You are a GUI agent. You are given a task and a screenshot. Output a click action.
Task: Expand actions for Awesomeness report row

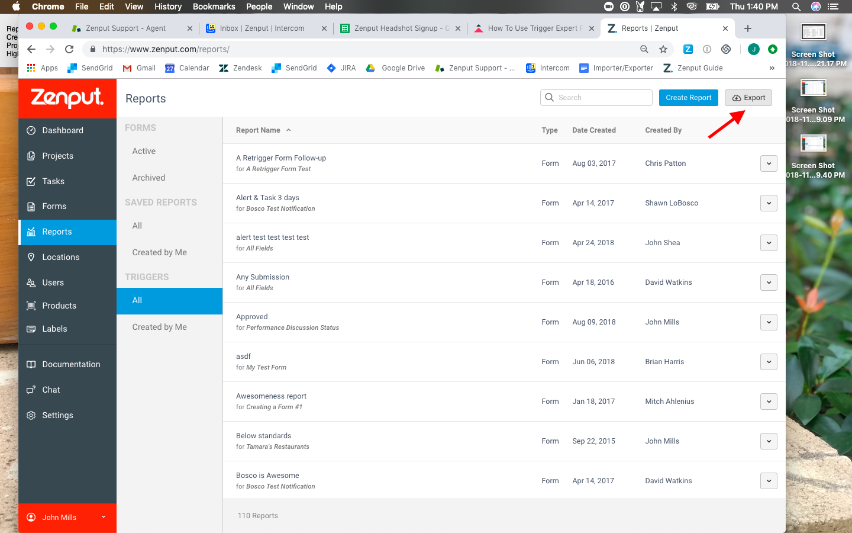[x=769, y=402]
